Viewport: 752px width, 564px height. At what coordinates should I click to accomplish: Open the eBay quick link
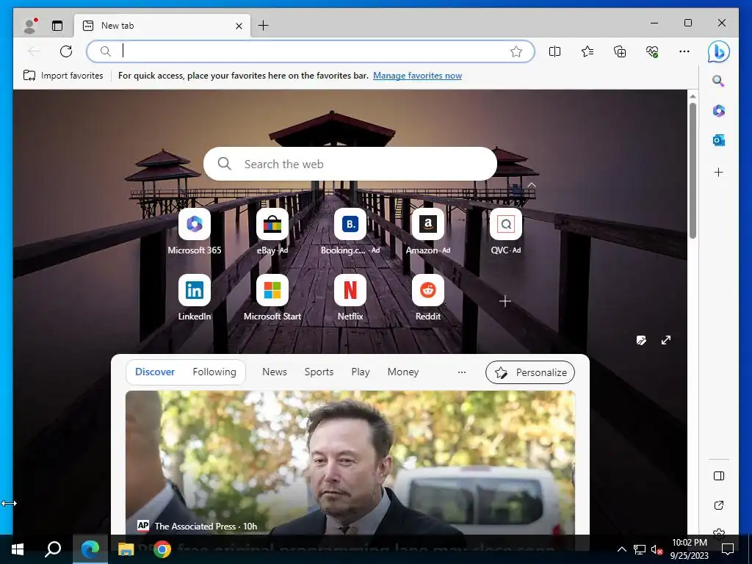272,231
